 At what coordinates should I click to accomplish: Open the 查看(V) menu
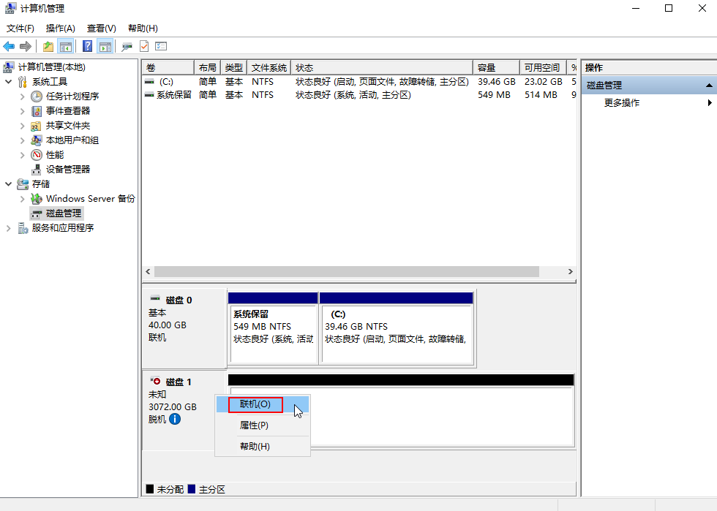[x=102, y=29]
